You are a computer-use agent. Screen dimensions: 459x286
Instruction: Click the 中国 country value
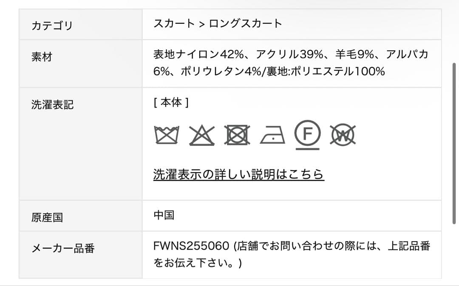[x=164, y=215]
